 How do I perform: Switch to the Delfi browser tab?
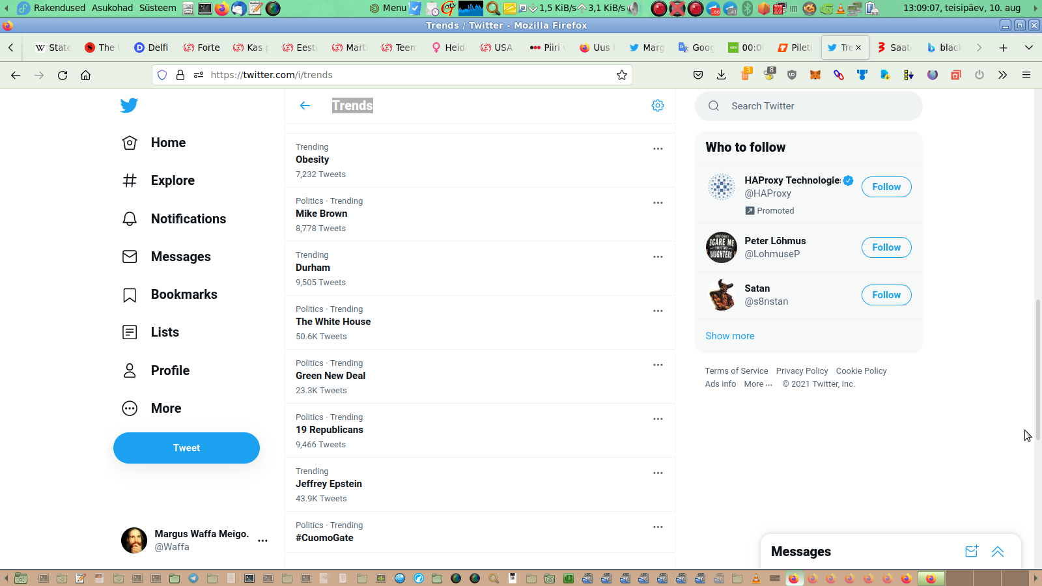coord(151,48)
